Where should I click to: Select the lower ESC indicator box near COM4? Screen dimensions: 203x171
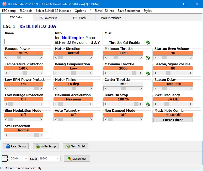5,160
